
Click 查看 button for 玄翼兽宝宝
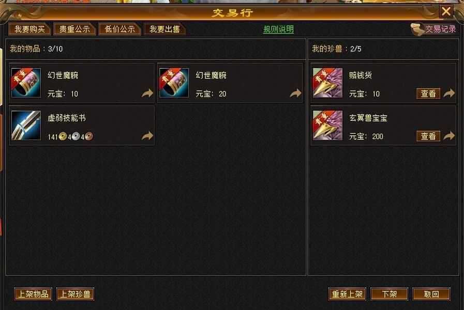[x=428, y=136]
